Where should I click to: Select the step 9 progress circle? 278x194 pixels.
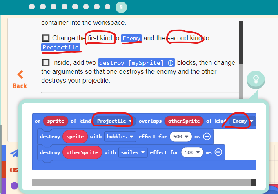point(121,7)
